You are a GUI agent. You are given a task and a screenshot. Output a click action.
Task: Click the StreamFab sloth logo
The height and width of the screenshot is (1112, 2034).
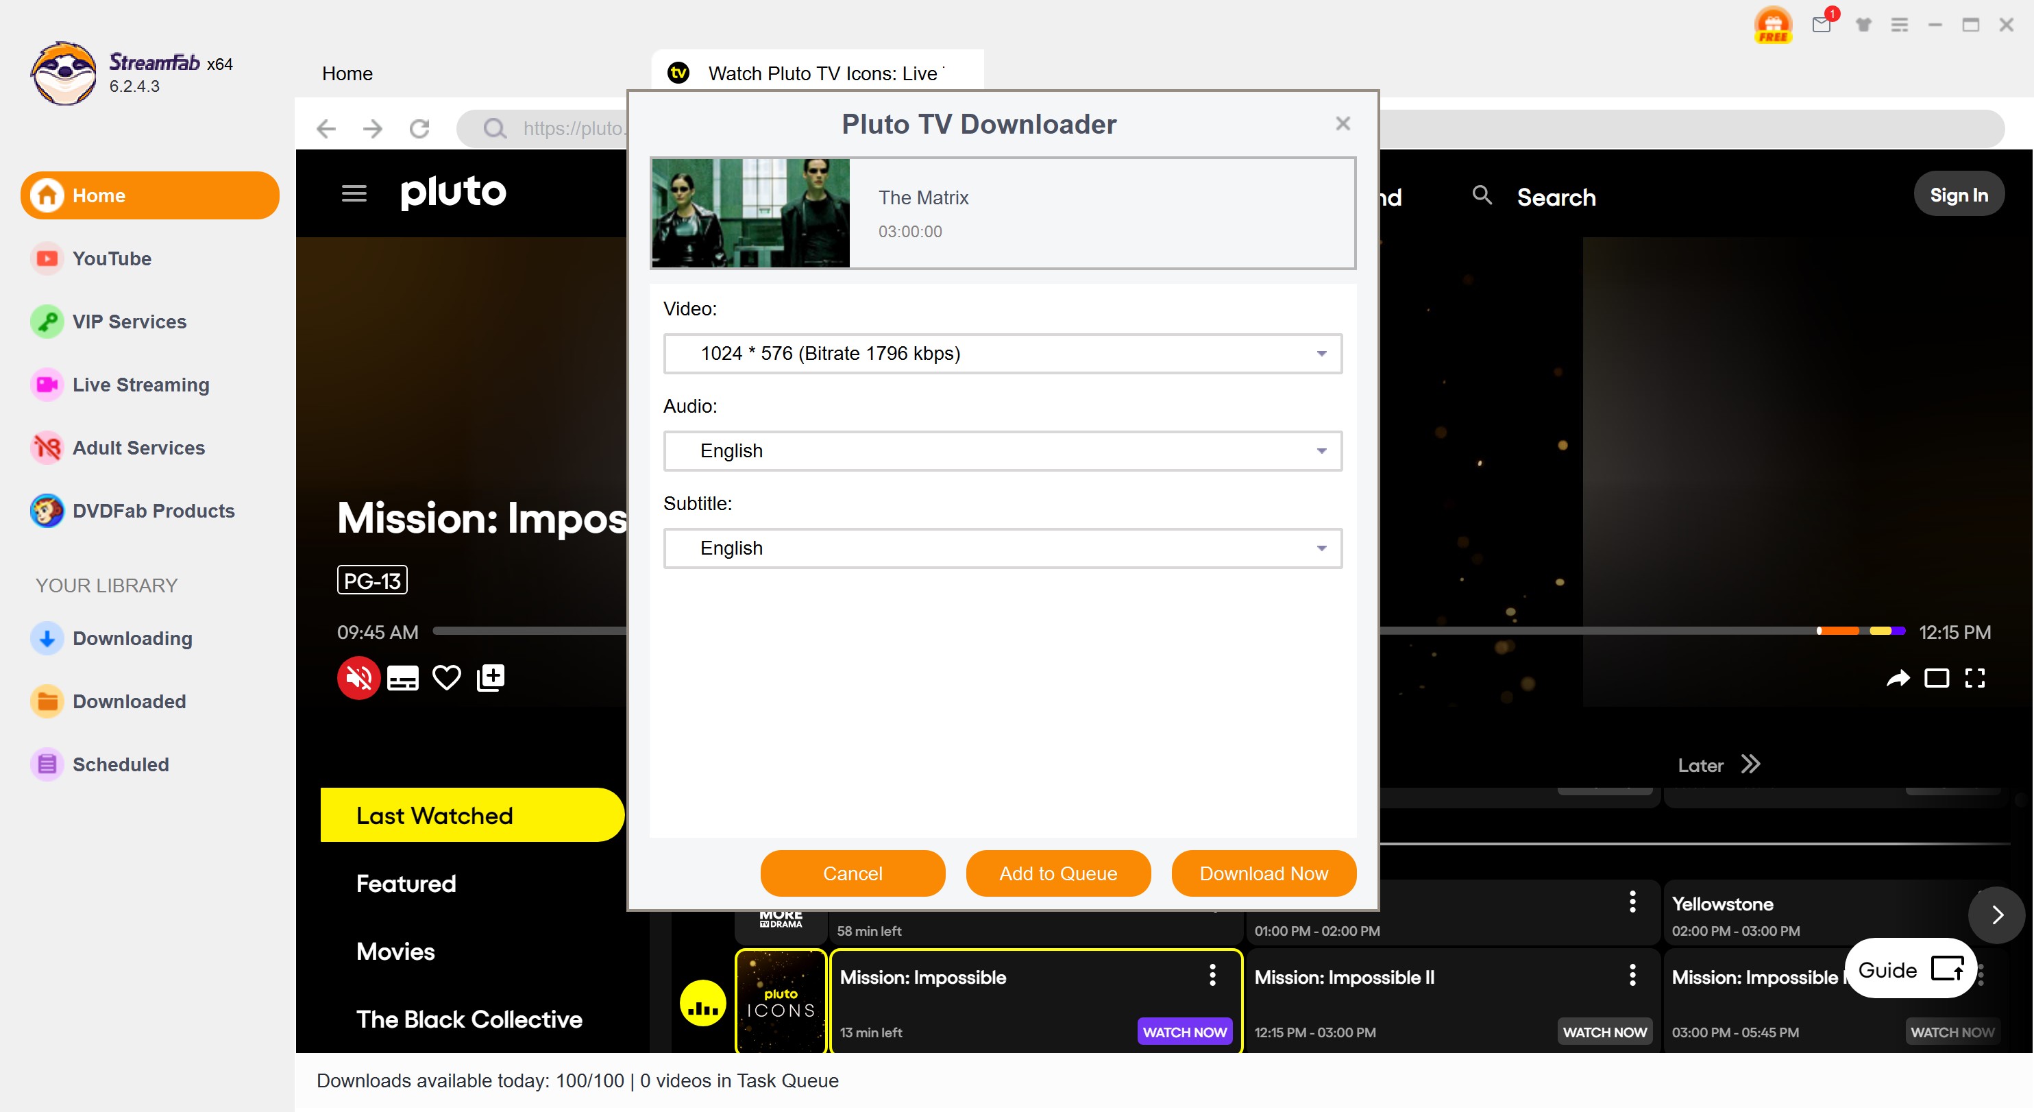pyautogui.click(x=63, y=73)
